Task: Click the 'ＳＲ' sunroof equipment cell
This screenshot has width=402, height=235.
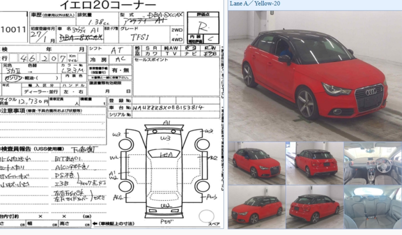Action: coord(151,48)
